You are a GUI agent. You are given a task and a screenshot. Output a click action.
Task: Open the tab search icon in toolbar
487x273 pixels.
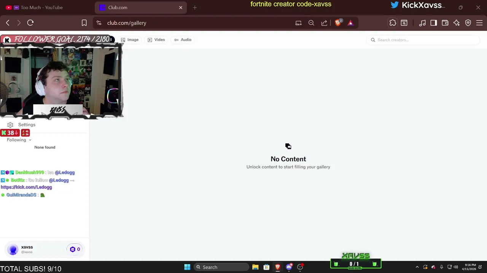coord(404,23)
